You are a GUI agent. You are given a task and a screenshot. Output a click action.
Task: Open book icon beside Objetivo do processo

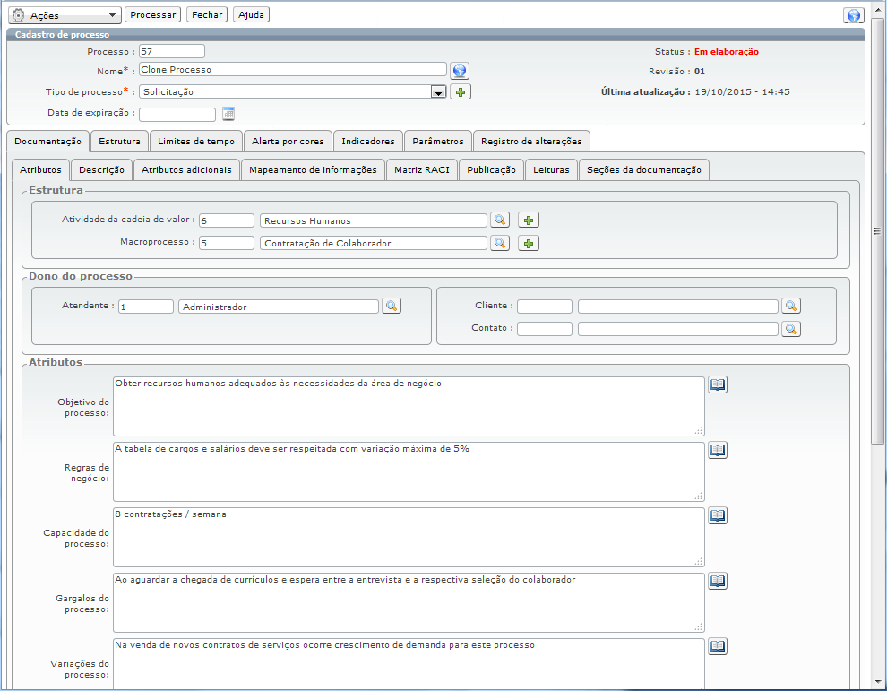click(x=718, y=384)
